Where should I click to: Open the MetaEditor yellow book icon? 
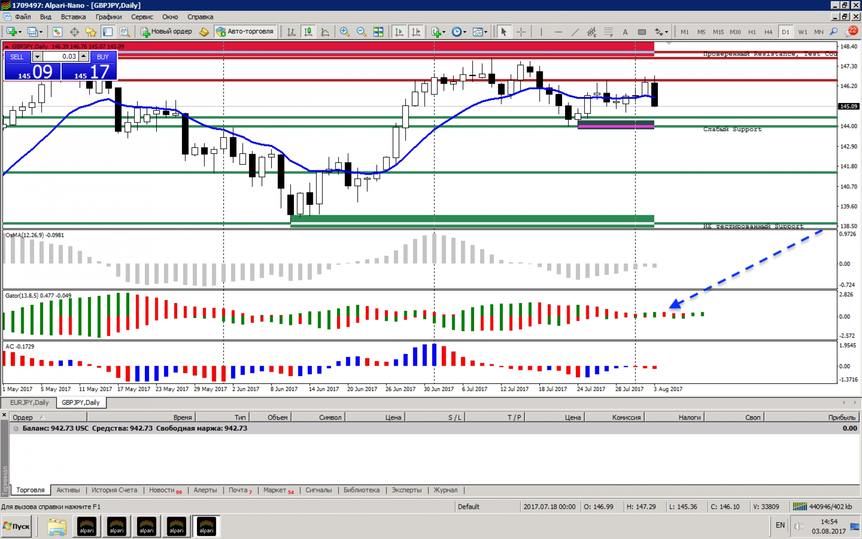(204, 31)
